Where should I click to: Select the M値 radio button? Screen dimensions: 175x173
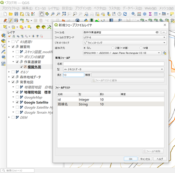(141, 48)
